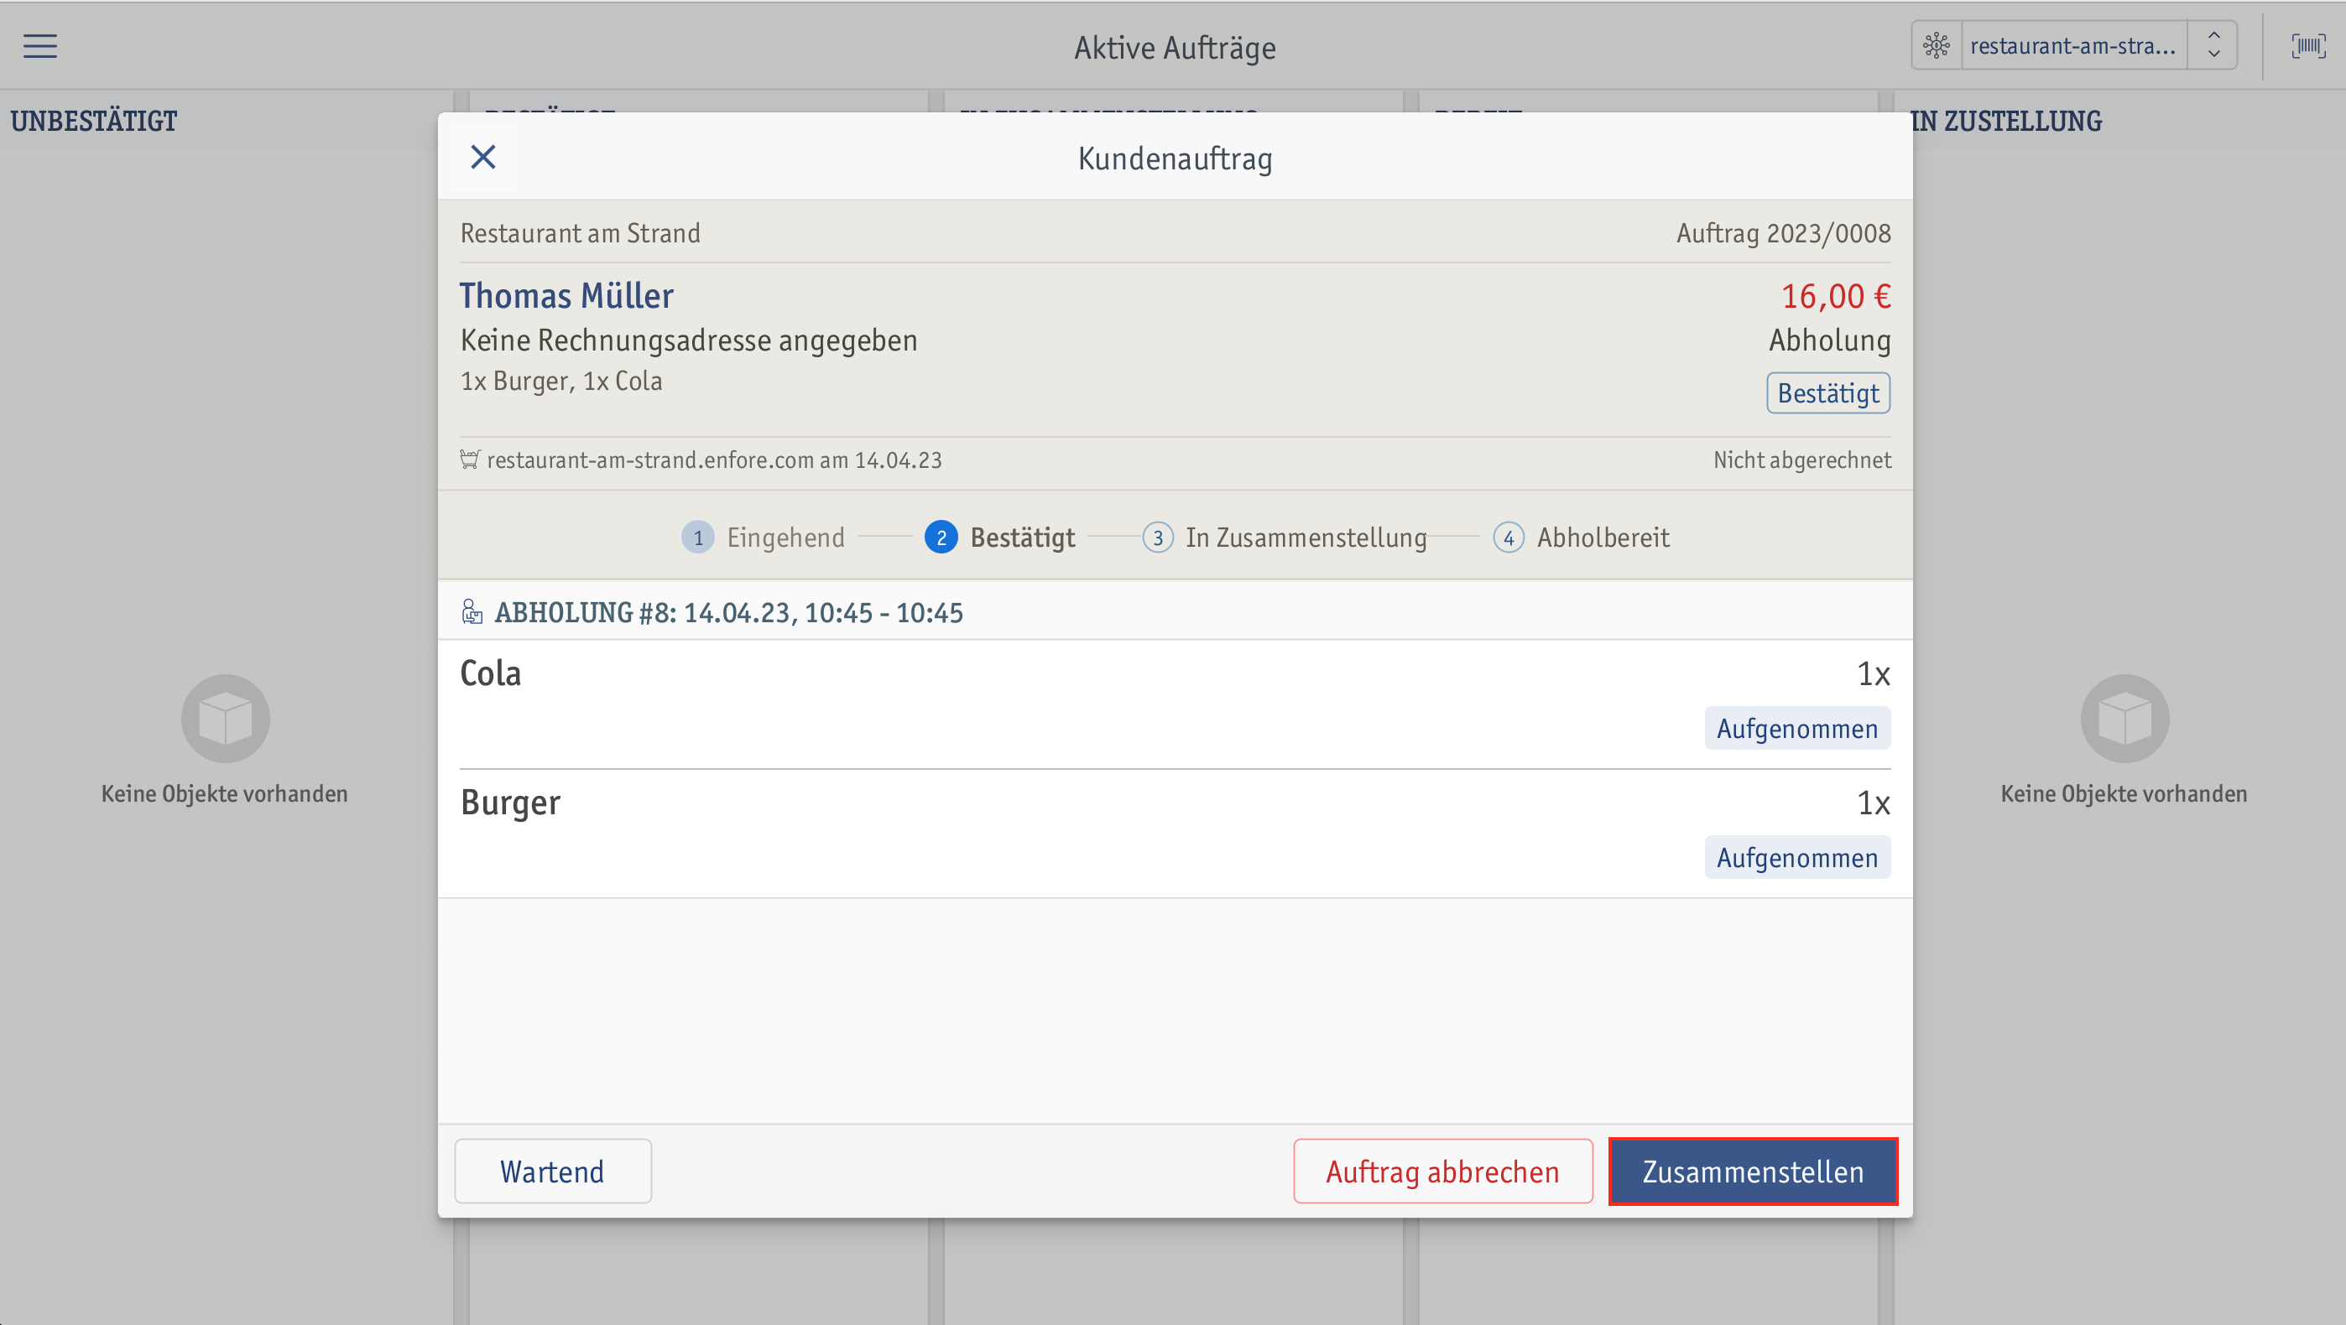Click the UNBESTÄTIGT column header
The width and height of the screenshot is (2346, 1325).
(x=94, y=120)
